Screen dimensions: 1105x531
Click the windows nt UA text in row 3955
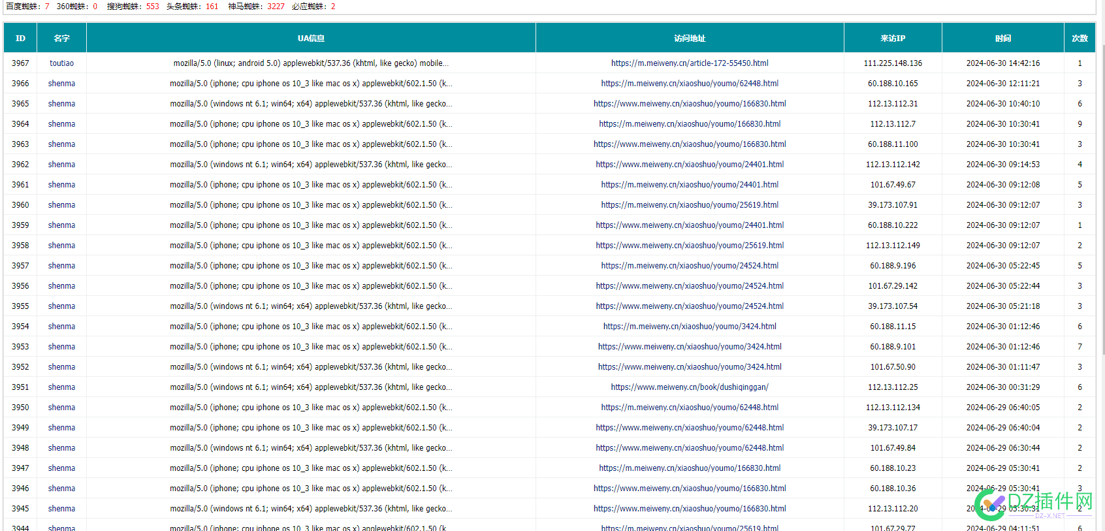pos(311,306)
